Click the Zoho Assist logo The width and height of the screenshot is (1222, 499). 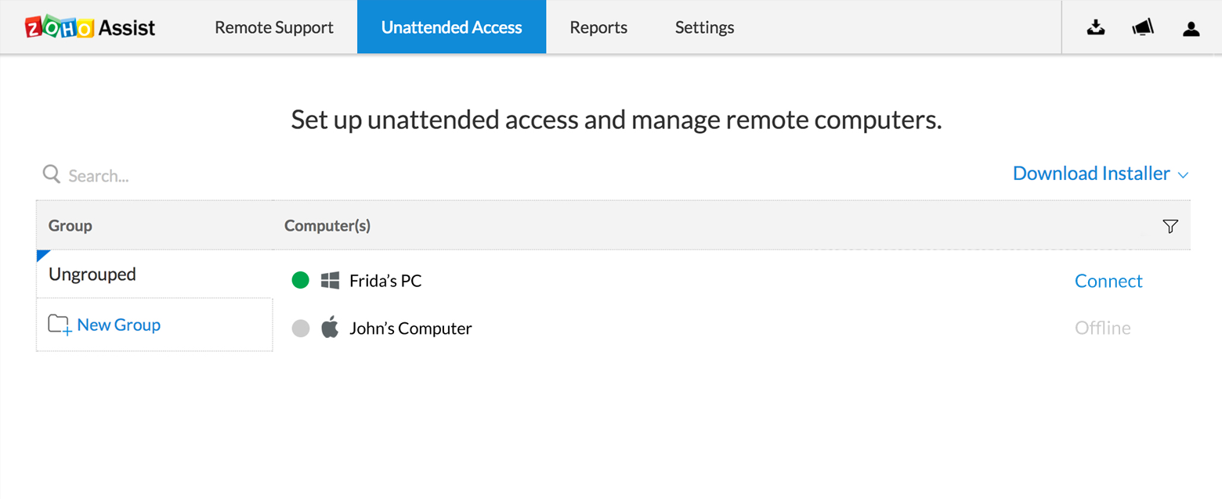90,27
